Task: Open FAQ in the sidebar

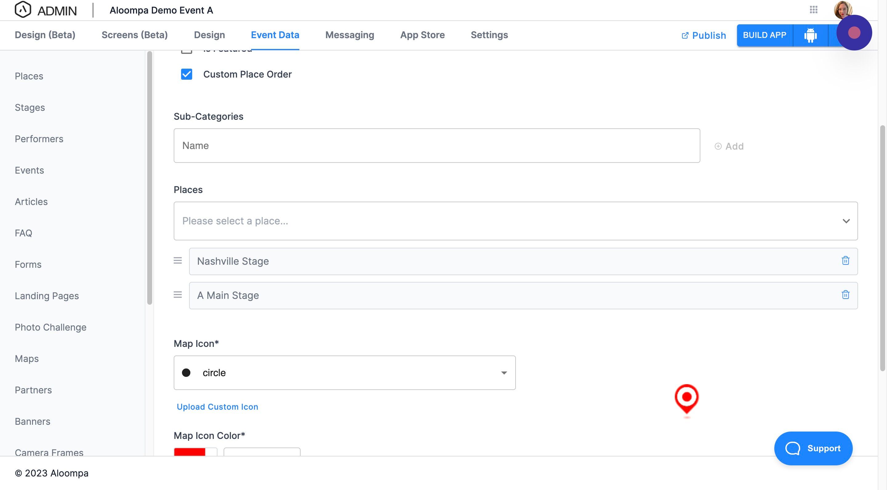Action: point(23,233)
